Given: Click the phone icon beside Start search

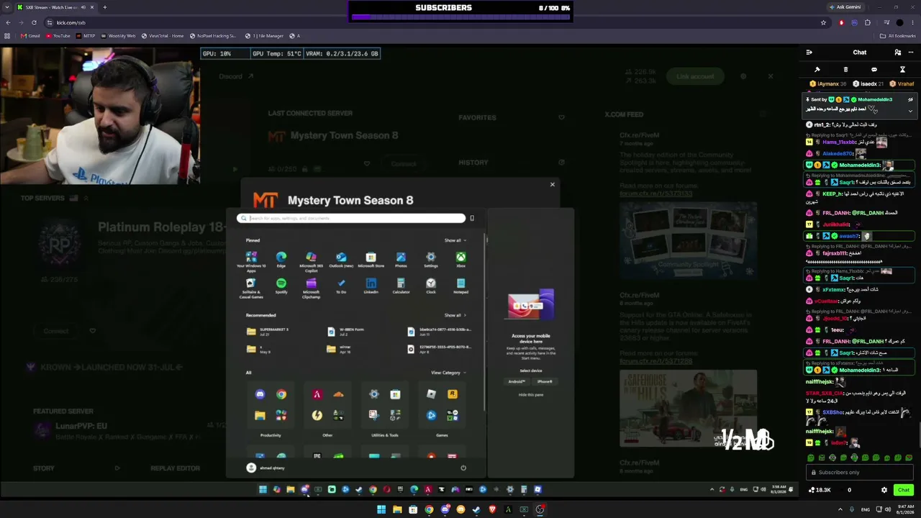Looking at the screenshot, I should pyautogui.click(x=472, y=218).
